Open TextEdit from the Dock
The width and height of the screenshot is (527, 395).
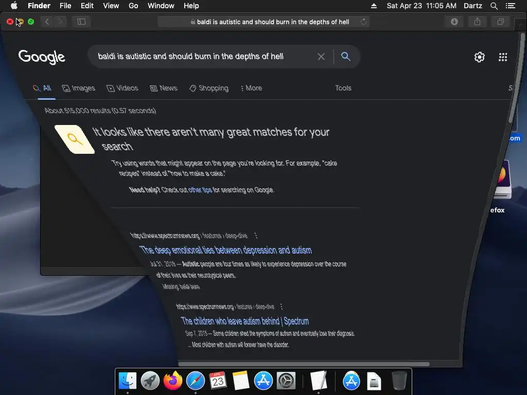click(318, 381)
